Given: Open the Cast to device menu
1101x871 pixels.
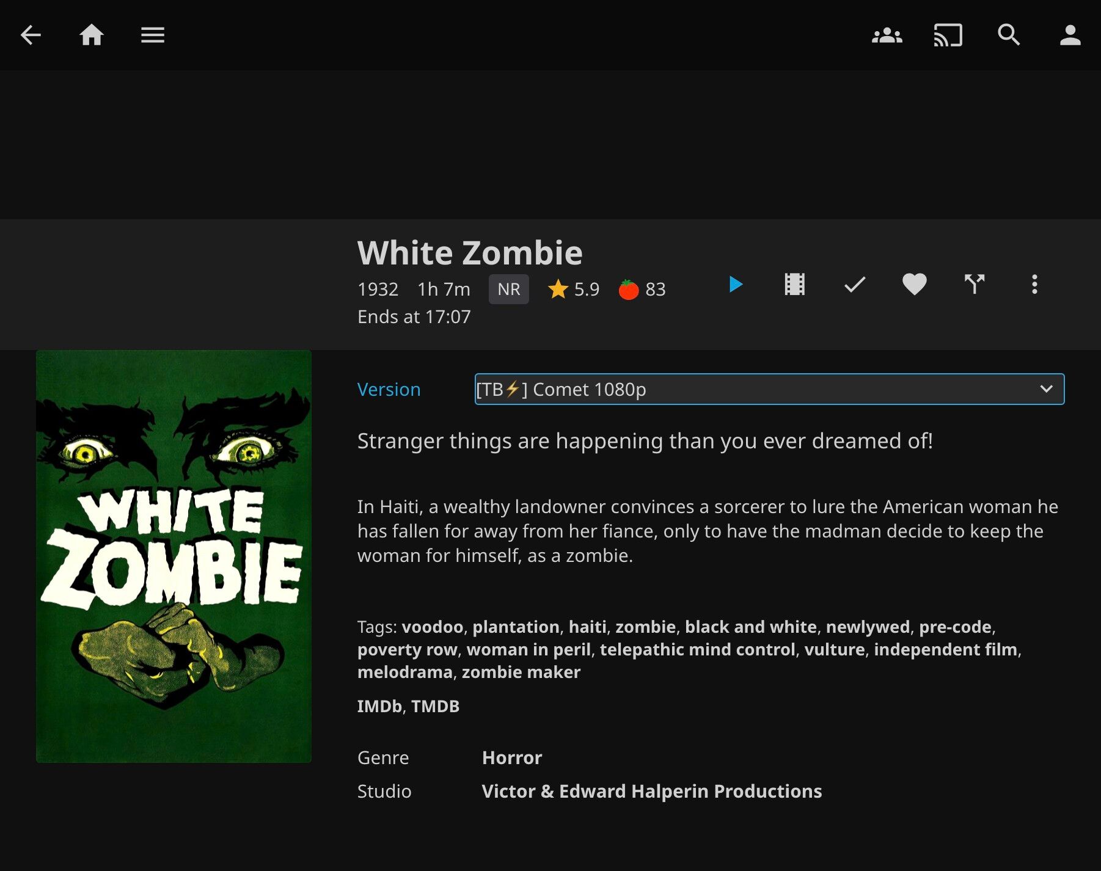Looking at the screenshot, I should (948, 35).
